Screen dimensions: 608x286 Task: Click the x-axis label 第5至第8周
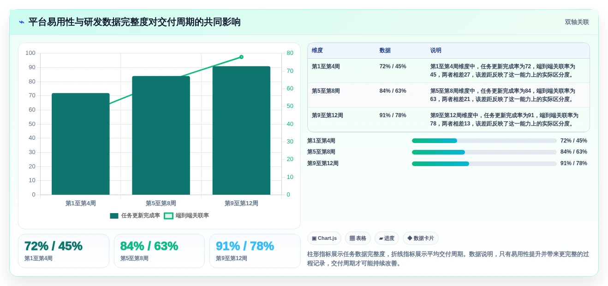click(x=161, y=203)
